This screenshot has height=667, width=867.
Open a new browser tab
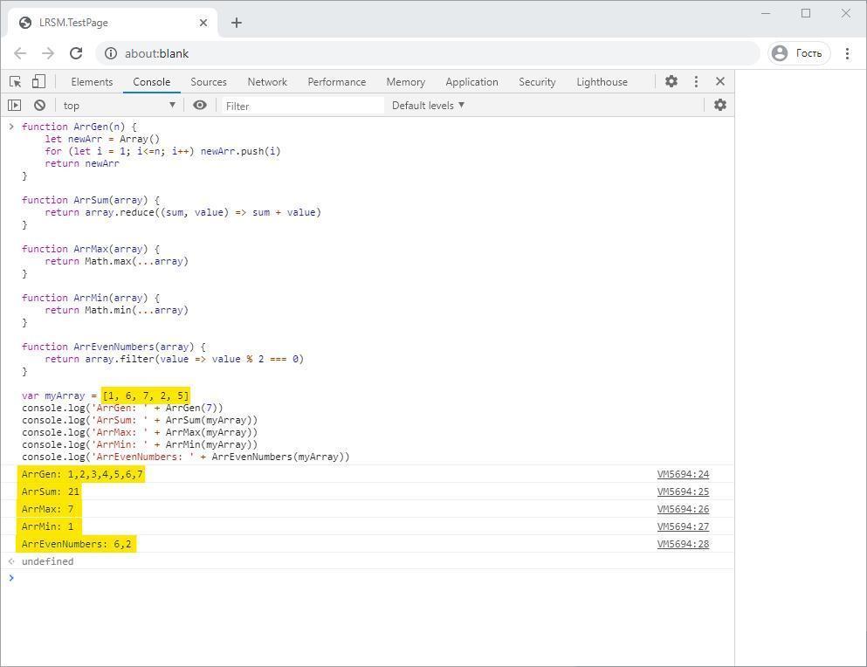click(237, 23)
